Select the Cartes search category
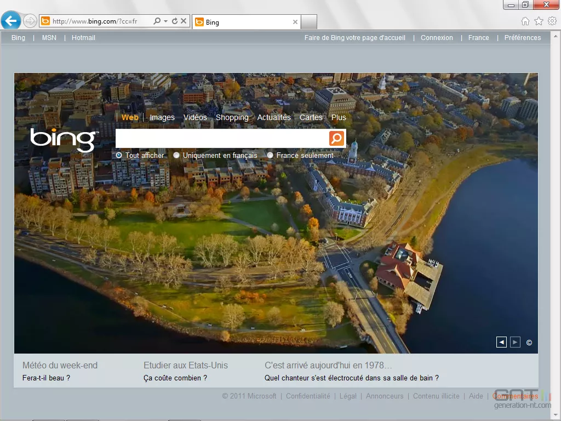The width and height of the screenshot is (561, 421). click(x=311, y=117)
